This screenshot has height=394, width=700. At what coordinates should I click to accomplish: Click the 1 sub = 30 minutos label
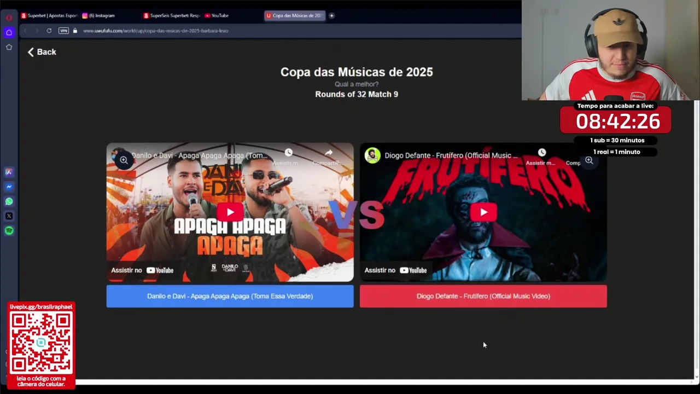tap(617, 140)
